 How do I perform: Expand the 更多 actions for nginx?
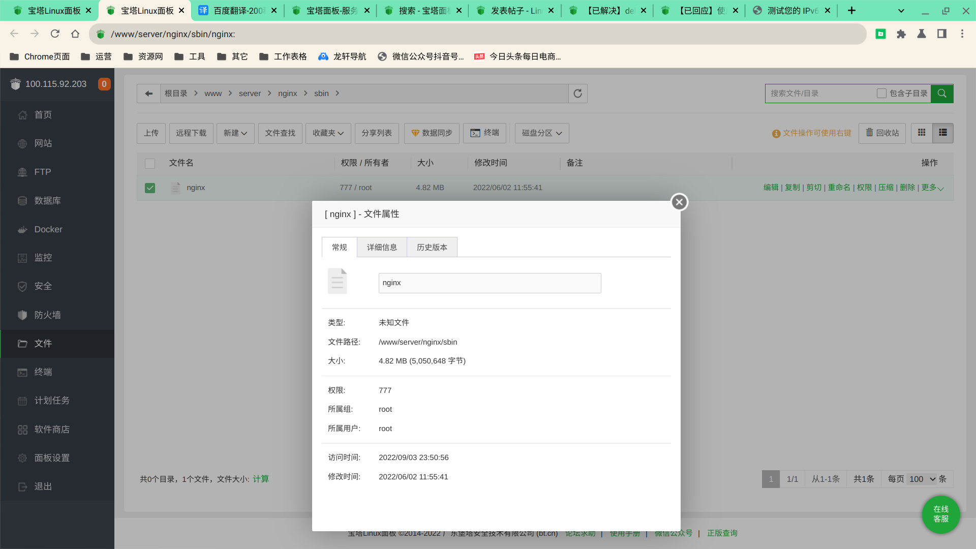(932, 188)
